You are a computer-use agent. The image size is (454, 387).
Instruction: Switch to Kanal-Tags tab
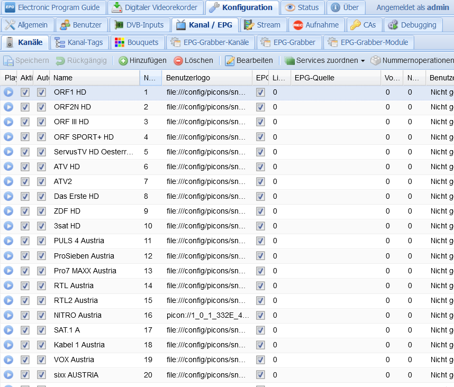coord(79,42)
